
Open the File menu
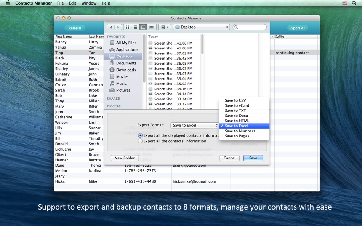click(x=60, y=3)
